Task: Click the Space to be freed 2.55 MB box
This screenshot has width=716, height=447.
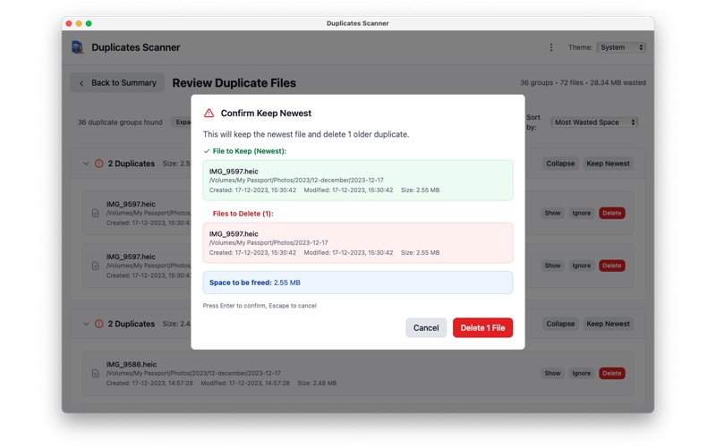Action: pyautogui.click(x=357, y=283)
